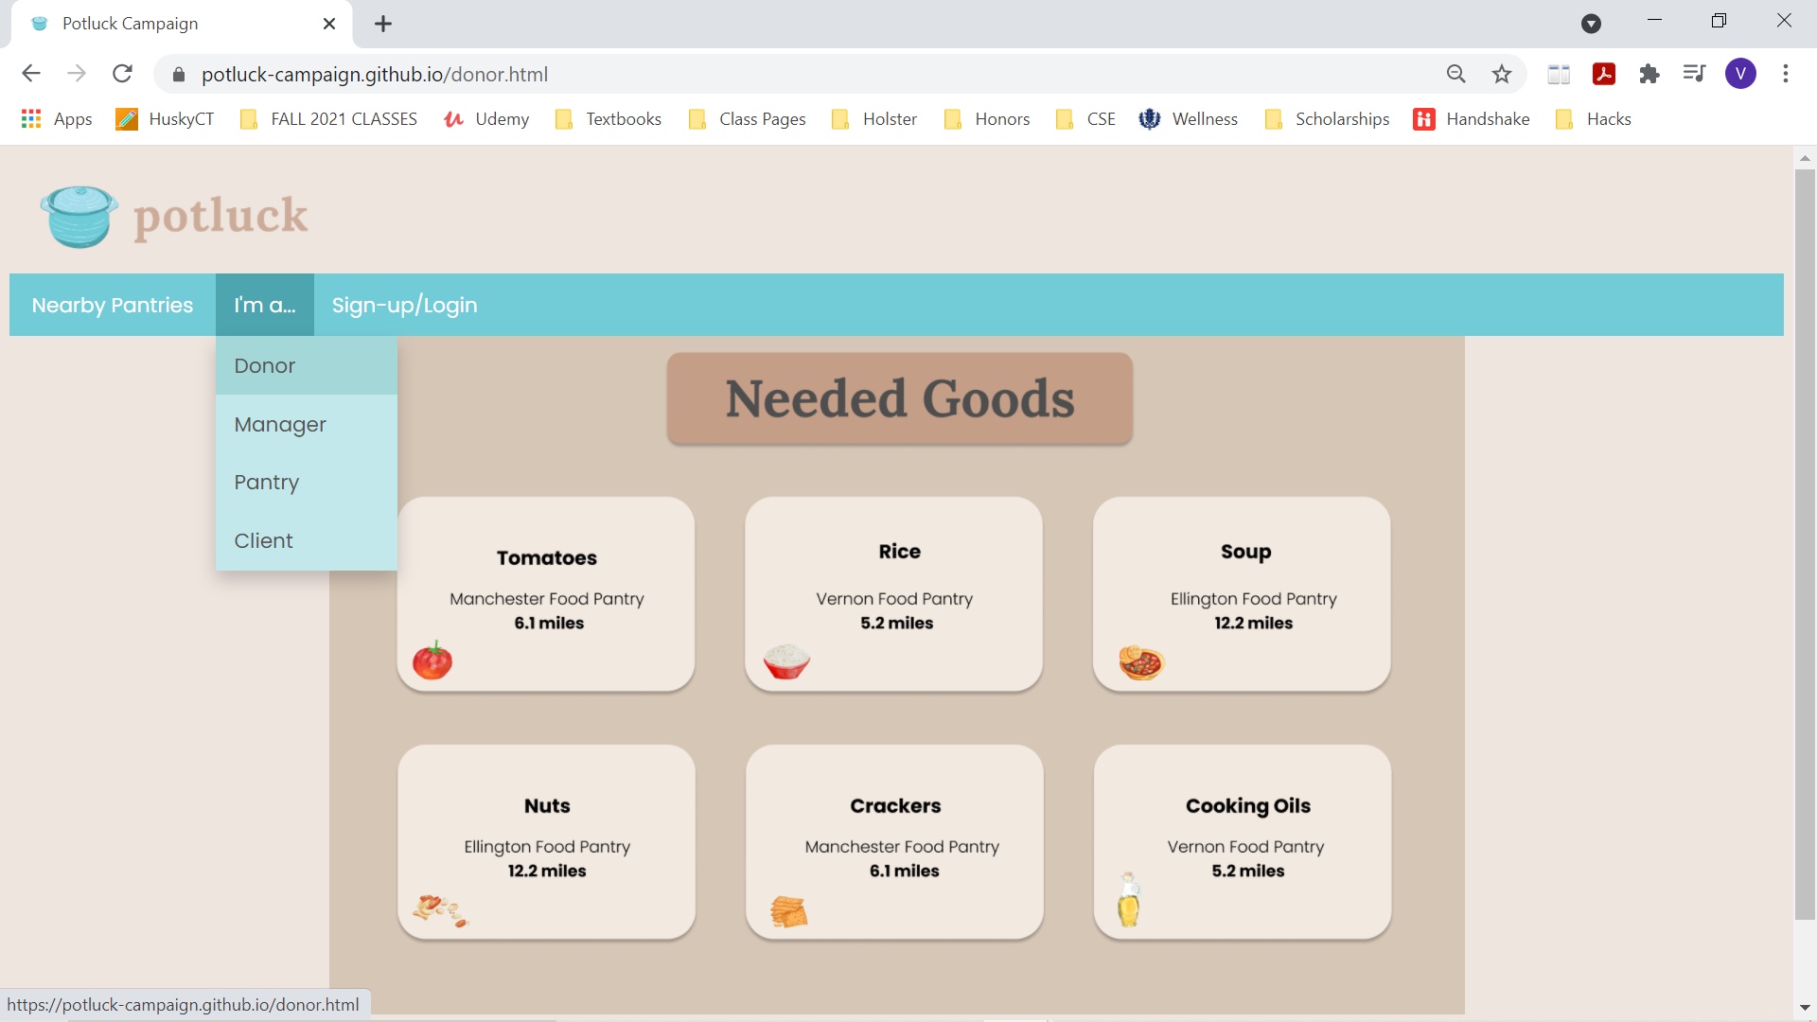This screenshot has width=1817, height=1022.
Task: Open the Chrome extensions puzzle icon
Action: point(1649,74)
